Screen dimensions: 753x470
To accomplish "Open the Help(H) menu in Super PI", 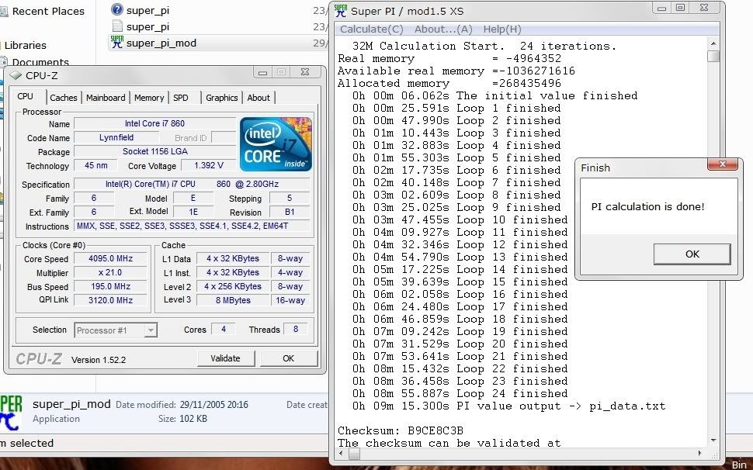I will [x=501, y=29].
